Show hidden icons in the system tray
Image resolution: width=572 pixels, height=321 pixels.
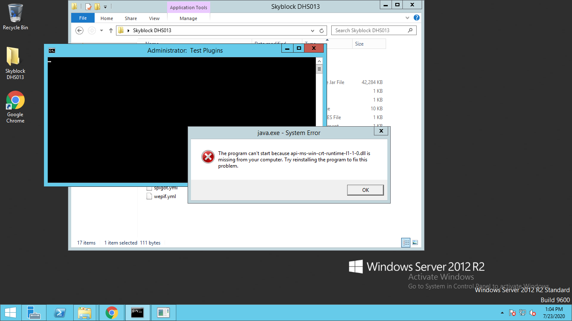tap(502, 313)
